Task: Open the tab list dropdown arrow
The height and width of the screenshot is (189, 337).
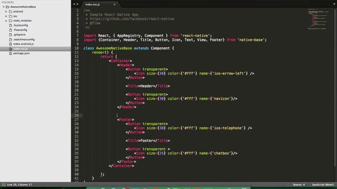Action: tap(334, 4)
